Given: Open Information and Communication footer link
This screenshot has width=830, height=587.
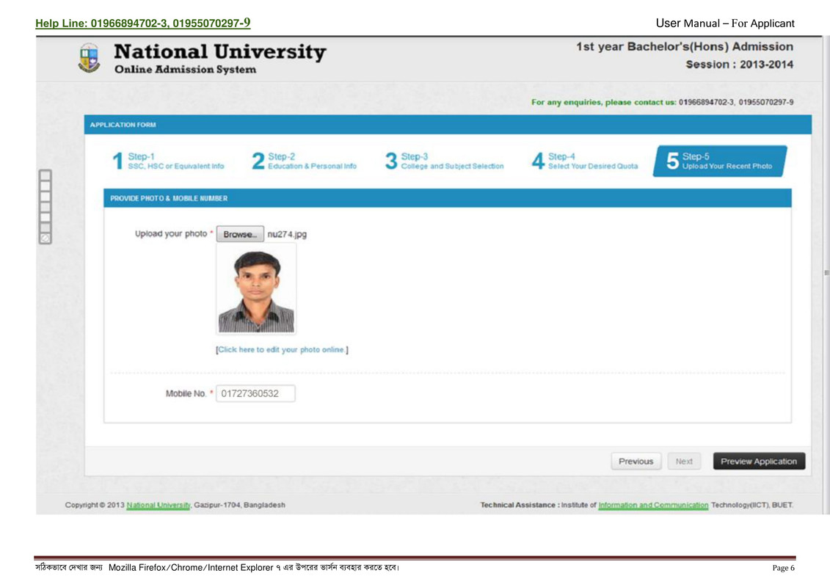Looking at the screenshot, I should pos(653,506).
